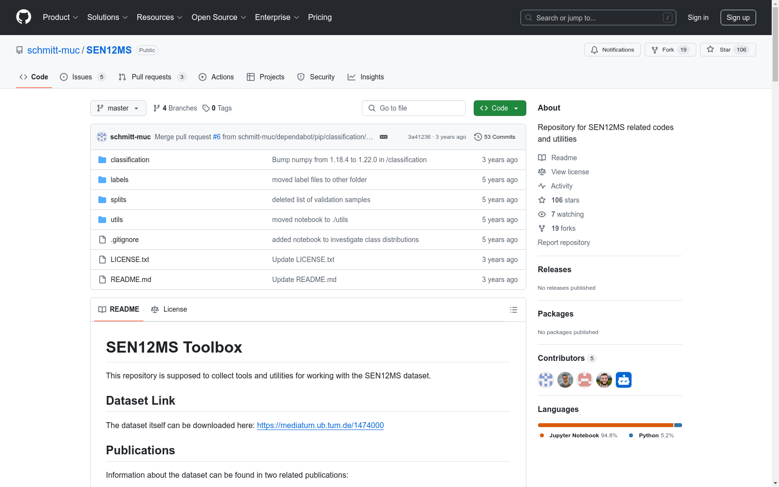Open the master branch selector
The image size is (779, 487).
click(118, 108)
